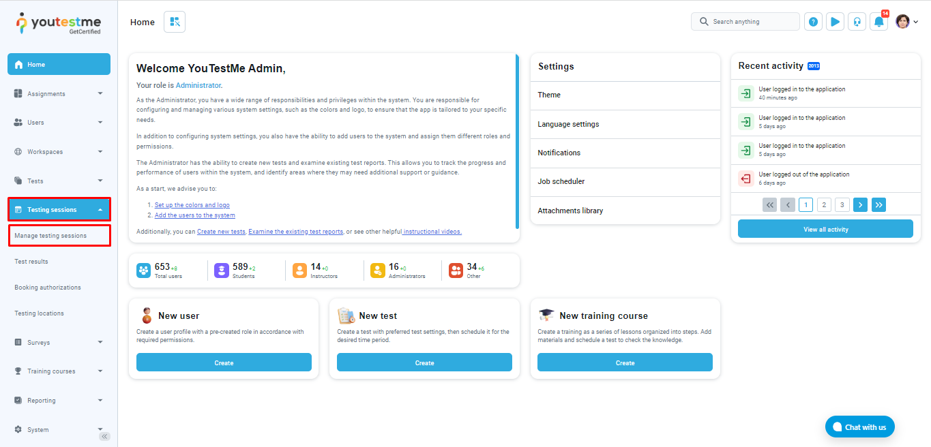Click the support headset icon
The image size is (931, 447).
click(x=857, y=22)
